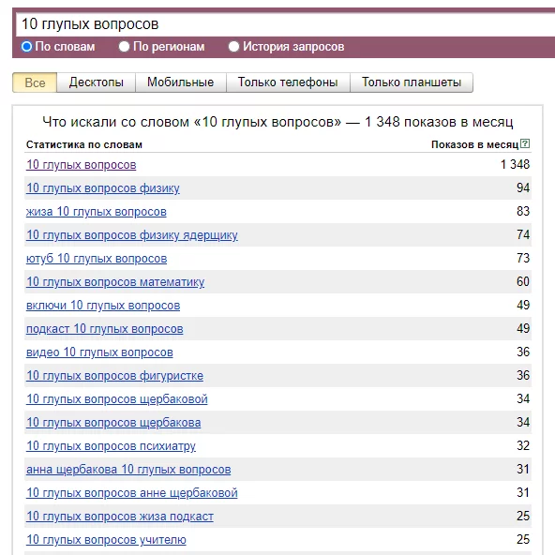The image size is (555, 555).
Task: Open link 10 глупых вопросов фигуристке
Action: tap(114, 376)
